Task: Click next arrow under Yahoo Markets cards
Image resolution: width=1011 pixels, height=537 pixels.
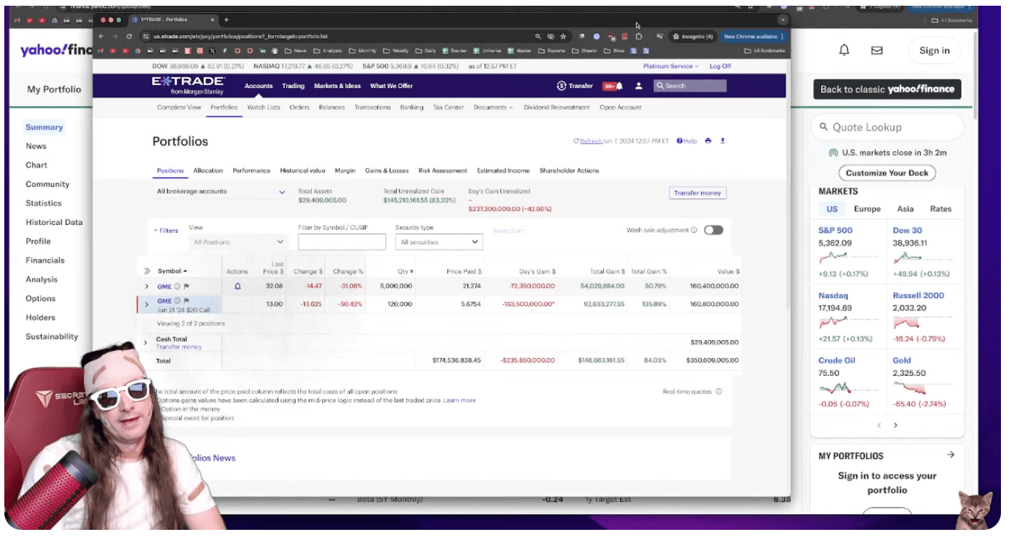Action: (896, 425)
